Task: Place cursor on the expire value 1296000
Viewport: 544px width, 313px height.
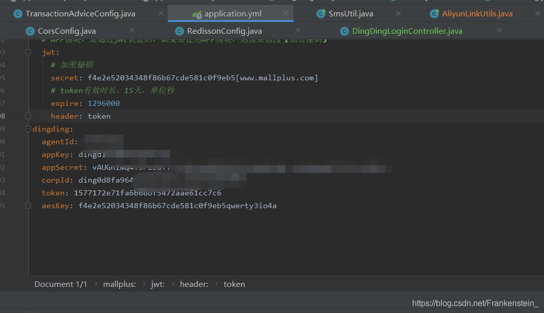Action: [104, 103]
